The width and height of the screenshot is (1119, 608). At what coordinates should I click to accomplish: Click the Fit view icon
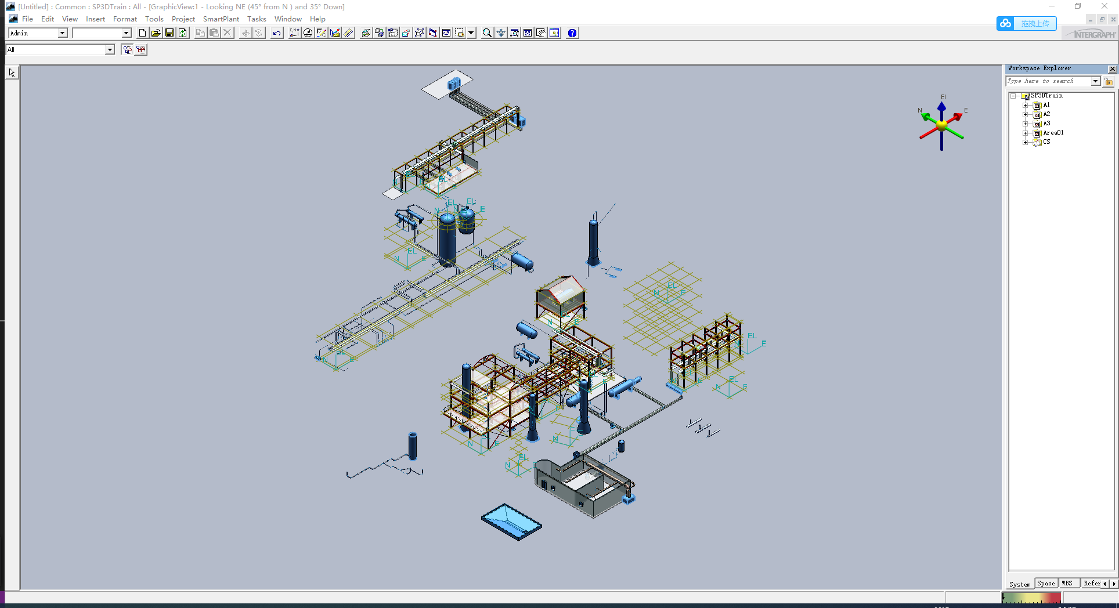527,33
